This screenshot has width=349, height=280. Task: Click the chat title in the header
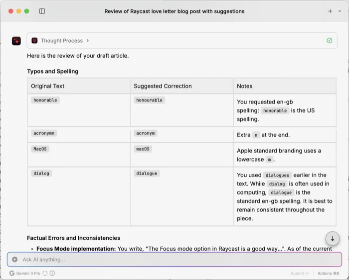(x=174, y=11)
